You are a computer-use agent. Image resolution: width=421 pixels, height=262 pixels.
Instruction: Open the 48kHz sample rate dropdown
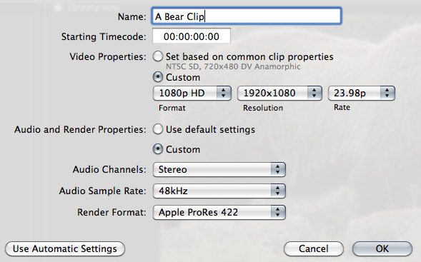pyautogui.click(x=219, y=191)
